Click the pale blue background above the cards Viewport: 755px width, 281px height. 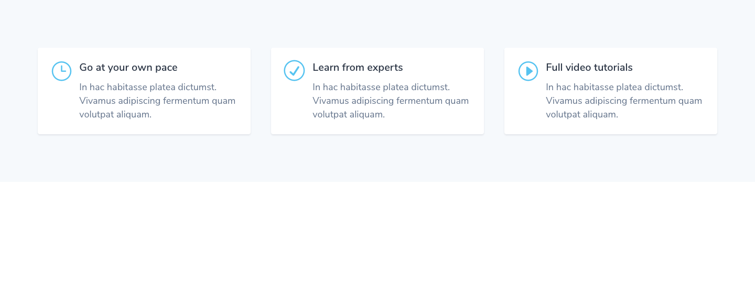377,24
